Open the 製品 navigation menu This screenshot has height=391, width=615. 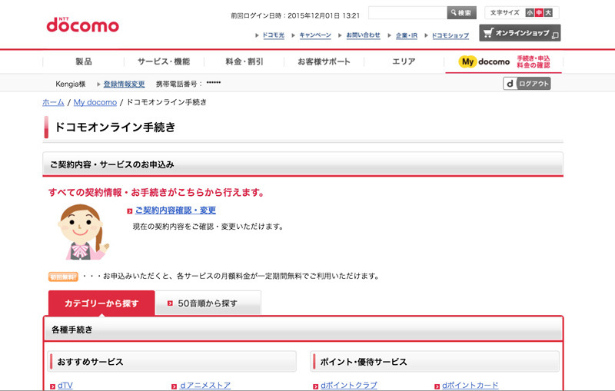coord(84,61)
